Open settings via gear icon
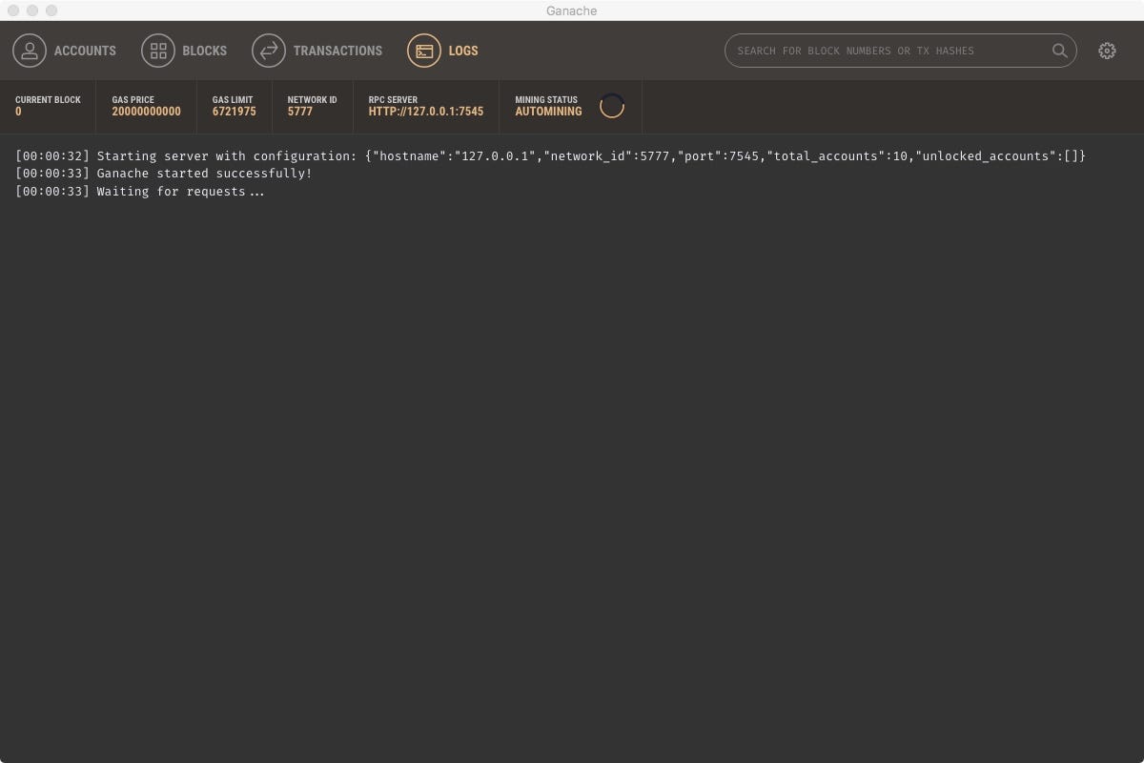Screen dimensions: 1144x763 click(x=1107, y=51)
